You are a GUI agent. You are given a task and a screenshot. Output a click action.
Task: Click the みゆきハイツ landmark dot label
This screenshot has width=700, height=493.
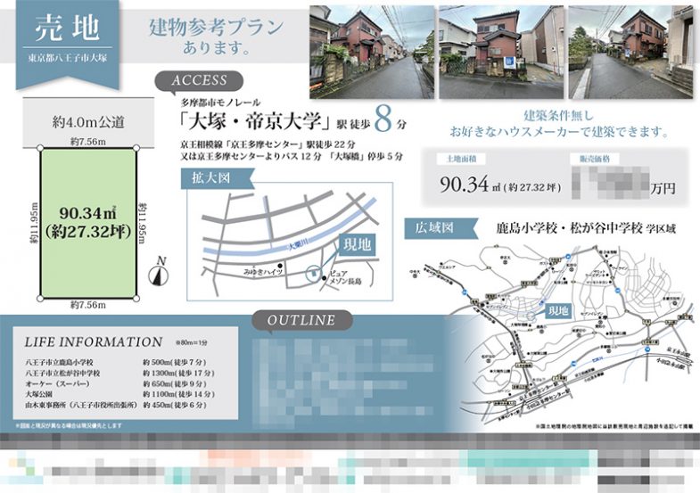pos(262,271)
